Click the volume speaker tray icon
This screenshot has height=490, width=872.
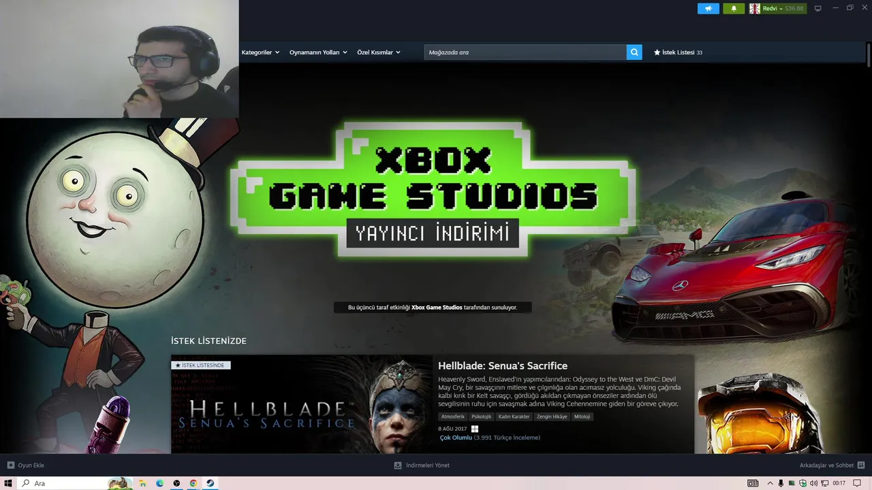[813, 483]
